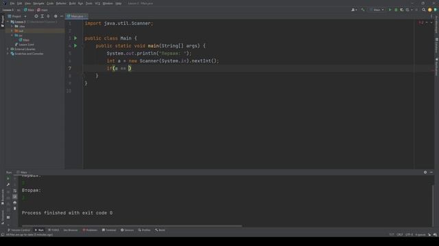Click Run with Coverage icon
439x246 pixels.
click(402, 10)
